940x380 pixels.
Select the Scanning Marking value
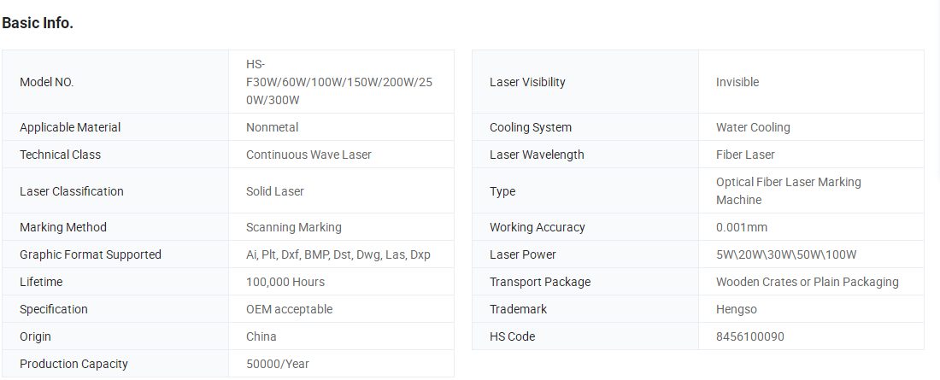(294, 227)
